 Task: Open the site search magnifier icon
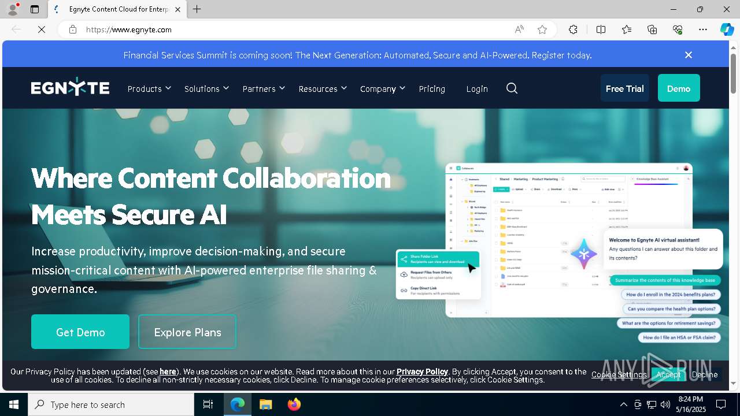(x=512, y=88)
